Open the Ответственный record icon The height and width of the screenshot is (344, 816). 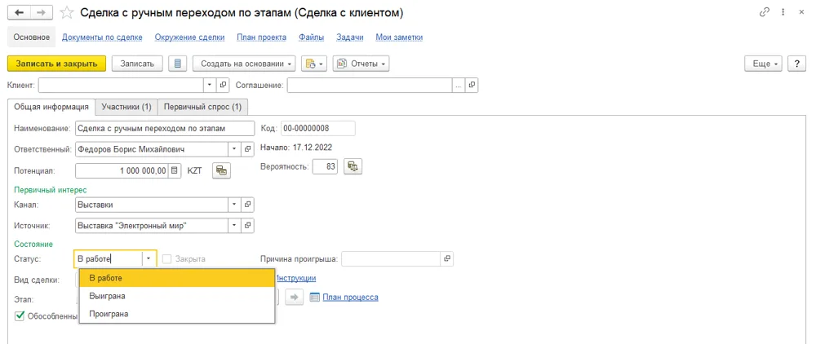(x=248, y=149)
